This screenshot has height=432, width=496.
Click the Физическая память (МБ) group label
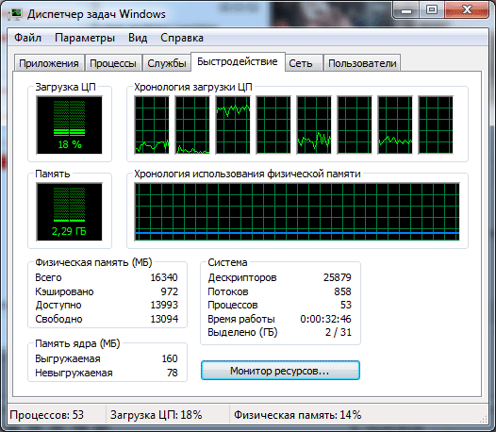click(x=93, y=262)
